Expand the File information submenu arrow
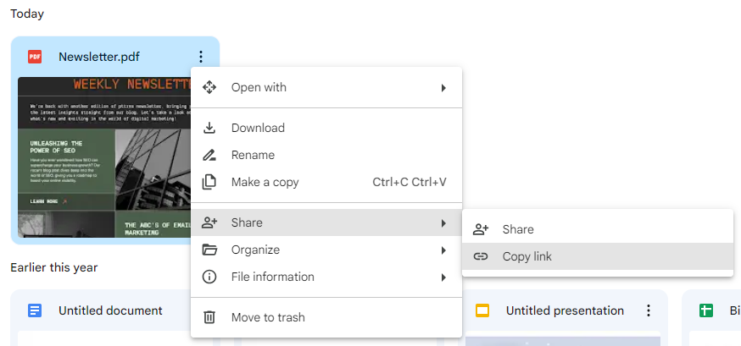This screenshot has height=346, width=741. tap(443, 277)
